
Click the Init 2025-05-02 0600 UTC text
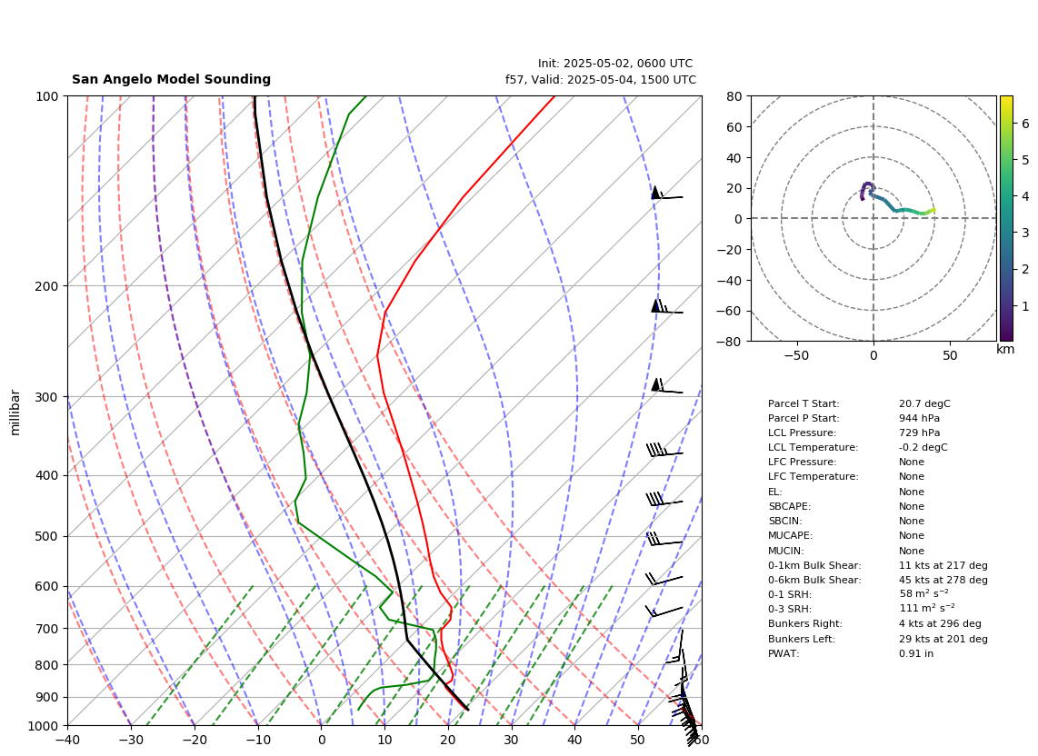615,64
